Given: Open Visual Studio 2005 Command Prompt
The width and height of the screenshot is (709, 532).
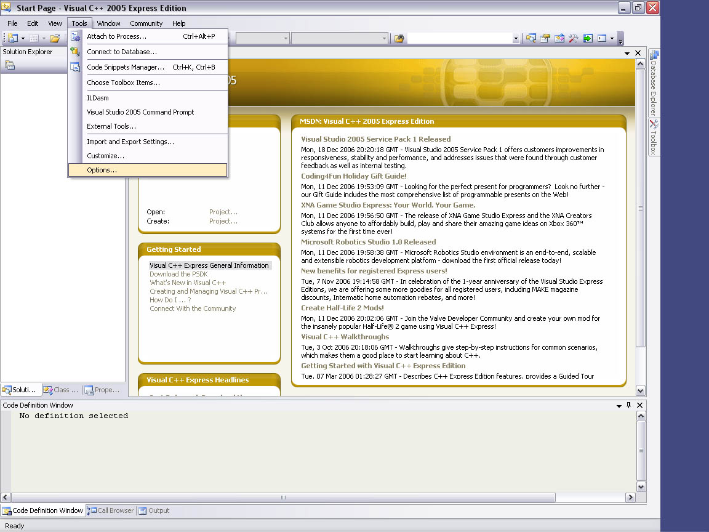Looking at the screenshot, I should click(x=148, y=112).
